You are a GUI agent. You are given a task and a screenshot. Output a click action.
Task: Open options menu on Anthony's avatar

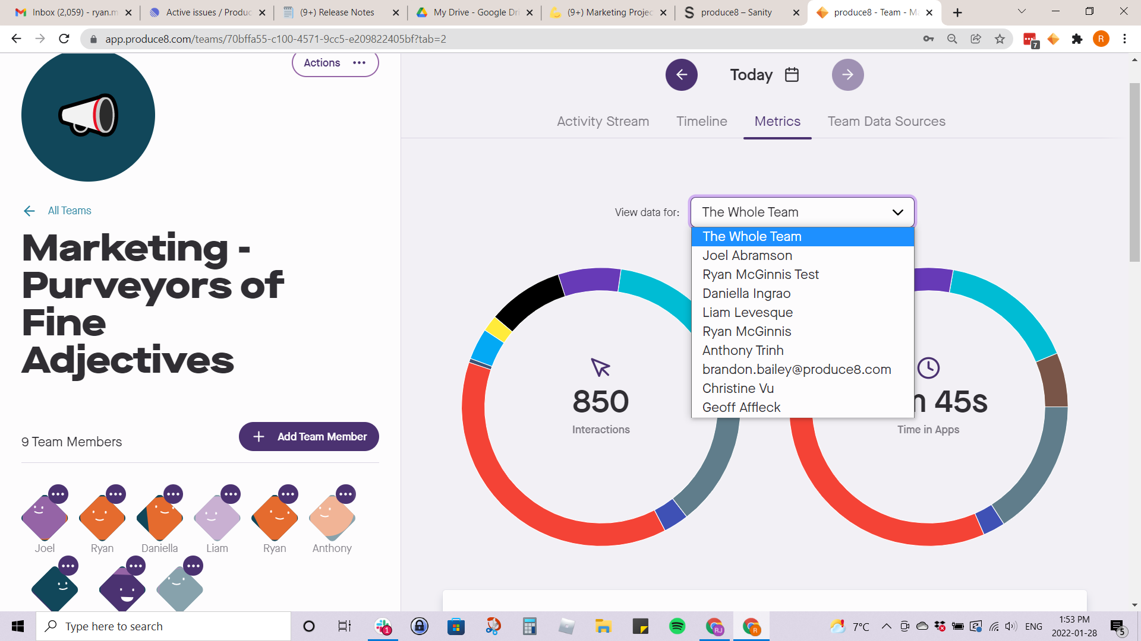[x=346, y=494]
